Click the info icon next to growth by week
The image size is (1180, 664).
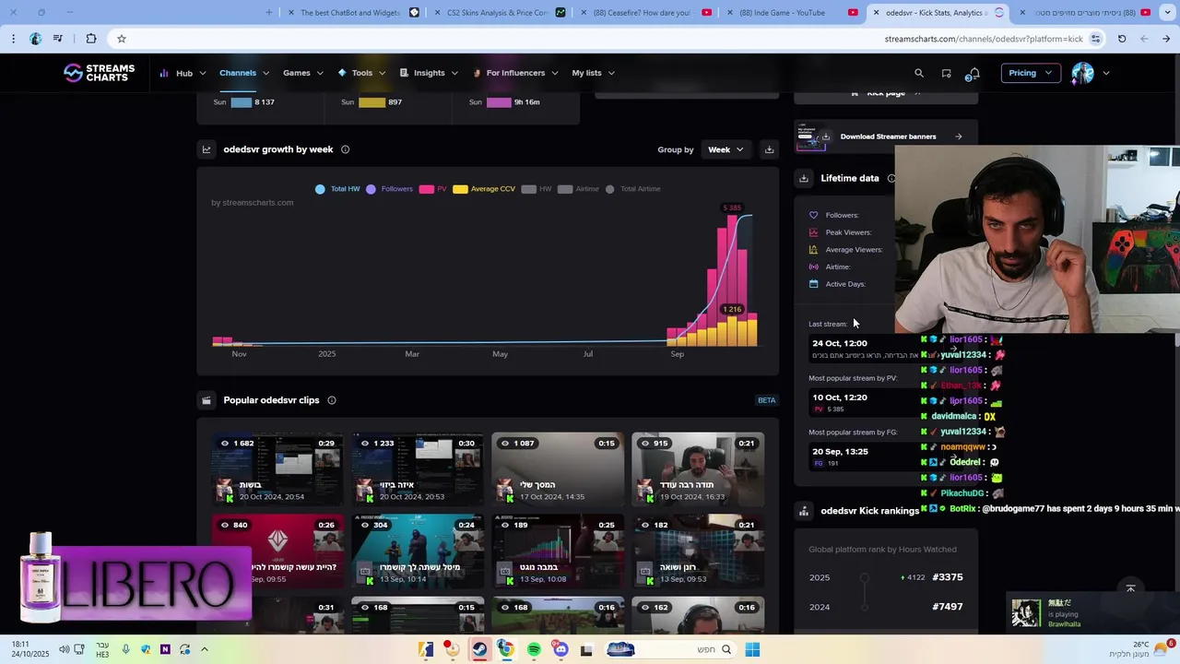[x=345, y=149]
